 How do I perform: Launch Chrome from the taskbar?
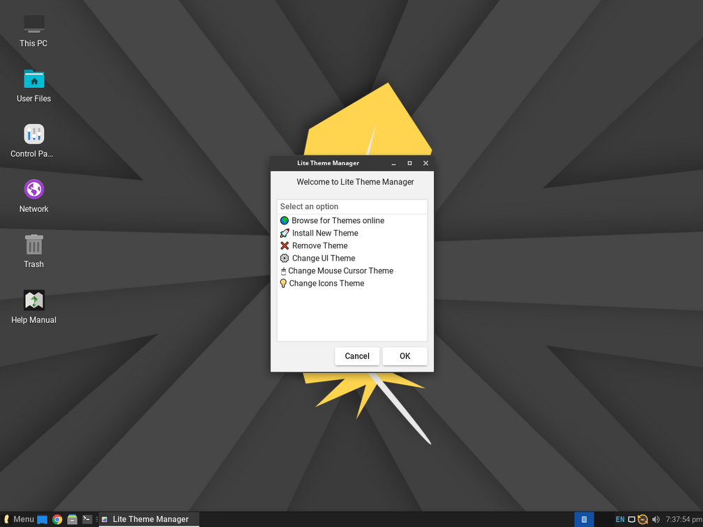point(57,519)
